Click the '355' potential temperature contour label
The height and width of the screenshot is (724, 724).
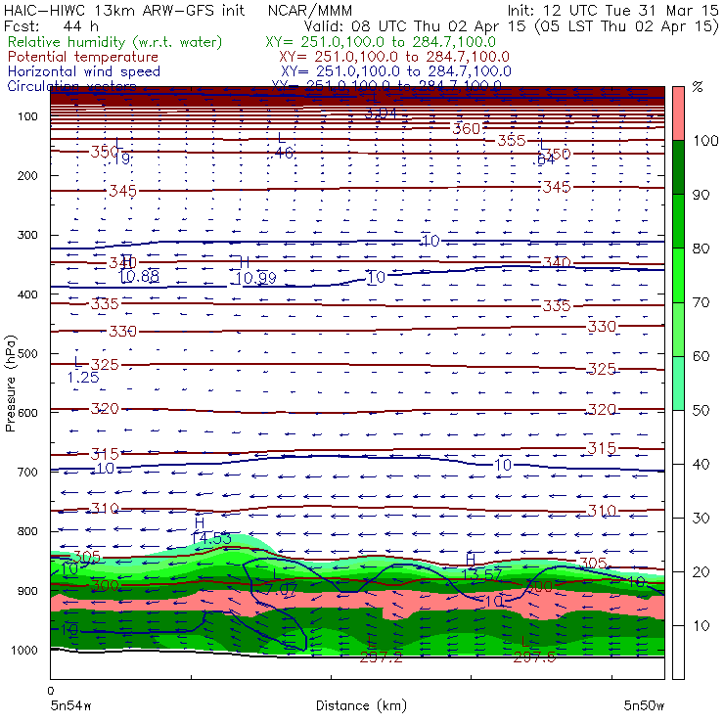pyautogui.click(x=512, y=140)
